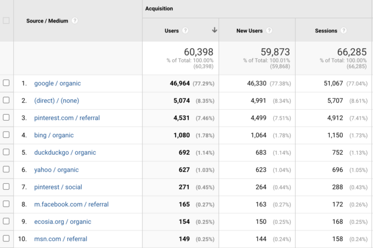Image resolution: width=373 pixels, height=248 pixels.
Task: Select total new users value 59,873
Action: (x=275, y=52)
